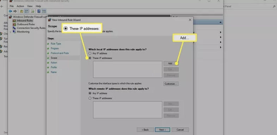Close the New Inbound Rule Wizard dialog
Image resolution: width=277 pixels, height=135 pixels.
point(190,20)
